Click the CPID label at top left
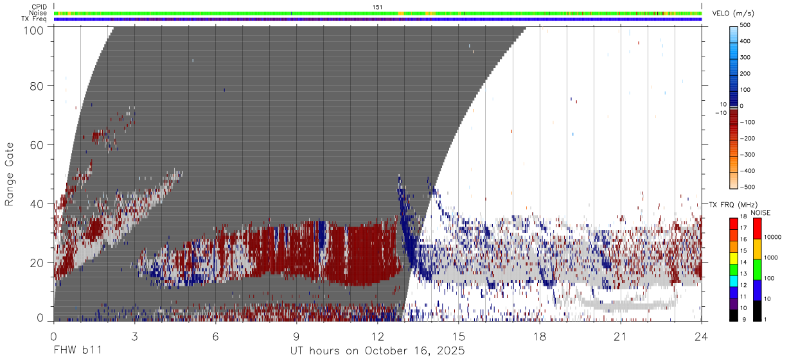 pos(39,7)
